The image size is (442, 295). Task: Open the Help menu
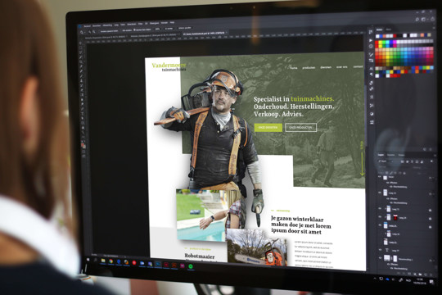tap(172, 23)
